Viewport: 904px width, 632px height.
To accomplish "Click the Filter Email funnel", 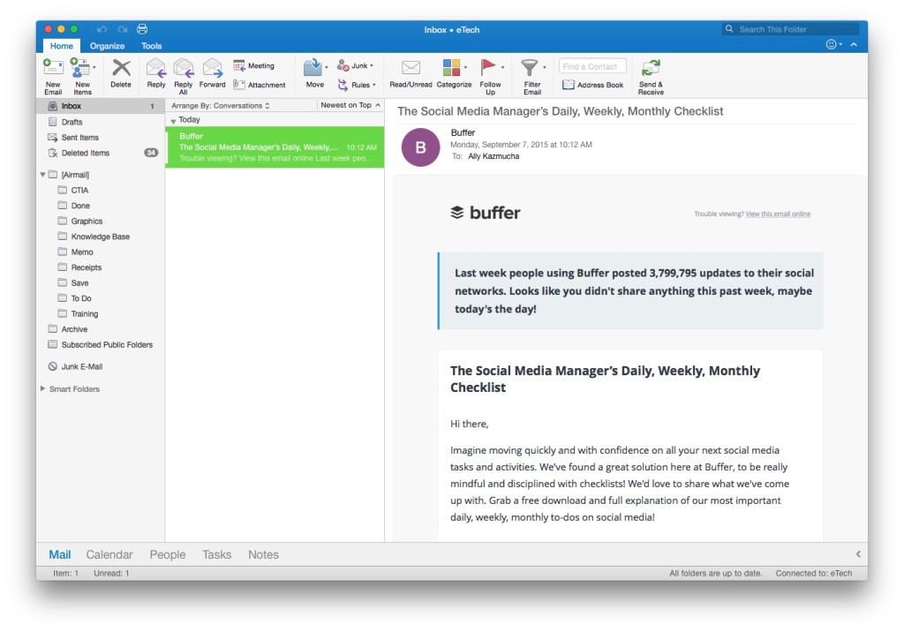I will pos(530,67).
